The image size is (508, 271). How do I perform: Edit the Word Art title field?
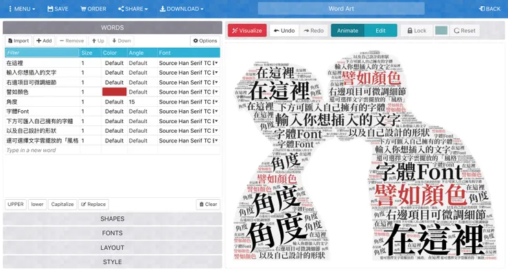coord(341,9)
